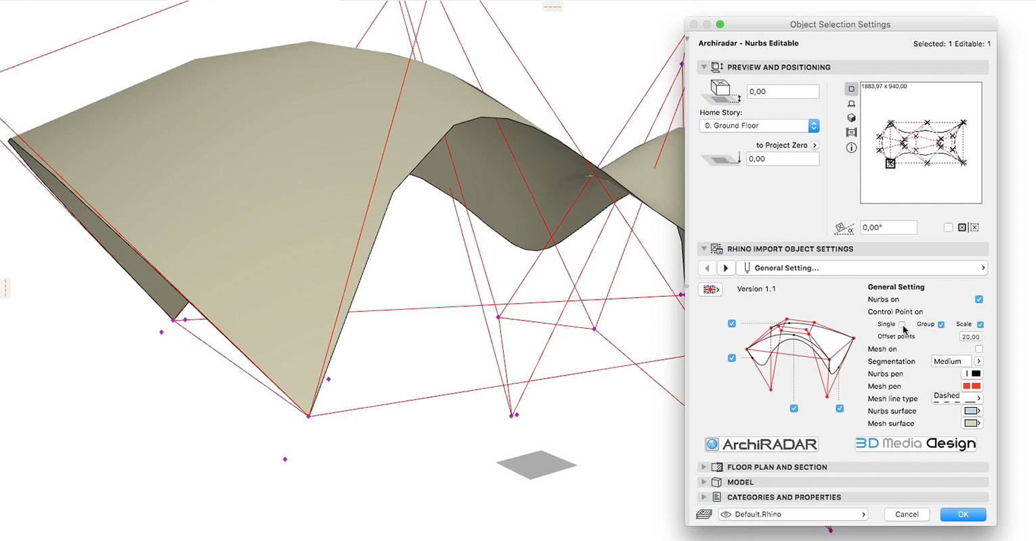Show the preview picture filmstrip icon

(x=852, y=133)
